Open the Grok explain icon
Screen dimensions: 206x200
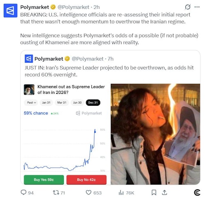[x=187, y=7]
